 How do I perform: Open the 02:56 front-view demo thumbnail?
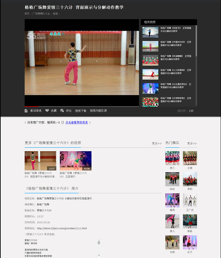[x=76, y=161]
